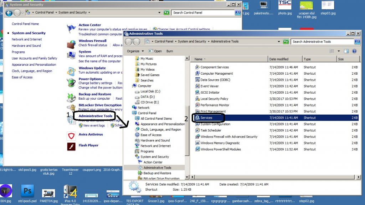Image resolution: width=365 pixels, height=205 pixels.
Task: Click the change view icon
Action: (x=332, y=51)
